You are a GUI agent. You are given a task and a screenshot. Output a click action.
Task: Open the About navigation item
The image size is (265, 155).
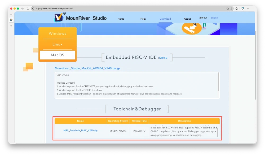tap(187, 19)
